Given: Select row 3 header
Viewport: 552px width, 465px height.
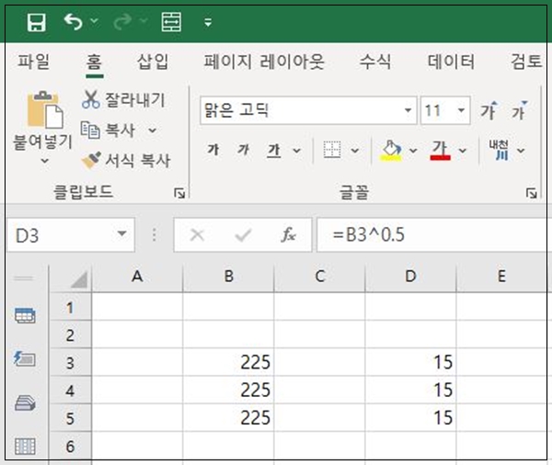Looking at the screenshot, I should [70, 362].
